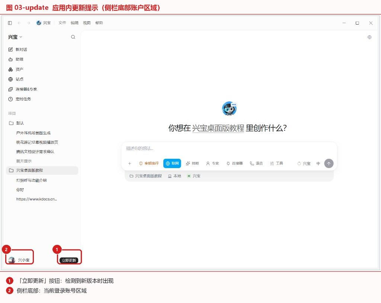Open the 助理 section
This screenshot has width=381, height=303.
pos(41,59)
